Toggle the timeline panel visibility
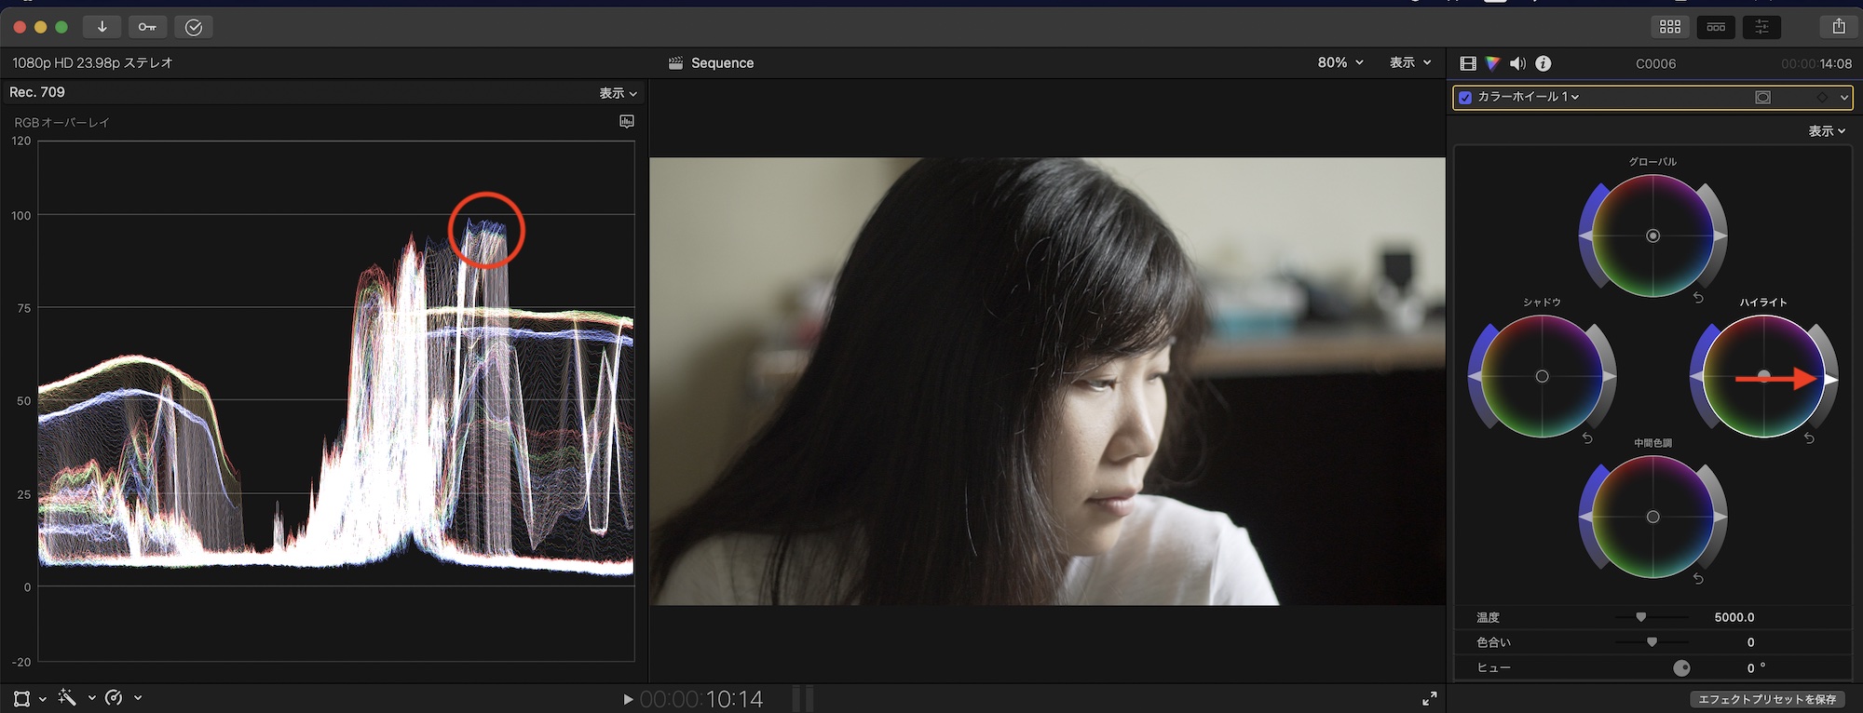Image resolution: width=1863 pixels, height=713 pixels. coord(1716,27)
